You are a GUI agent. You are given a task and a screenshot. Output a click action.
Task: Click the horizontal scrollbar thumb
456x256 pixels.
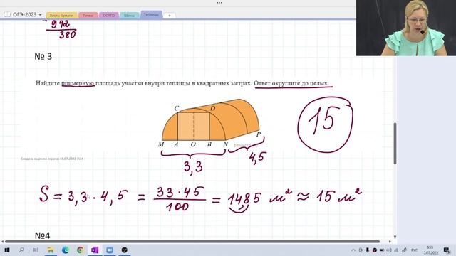[x=192, y=242]
